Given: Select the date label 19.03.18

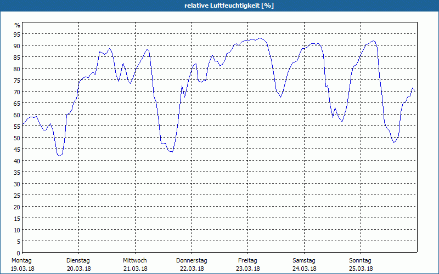Looking at the screenshot, I should (x=22, y=269).
